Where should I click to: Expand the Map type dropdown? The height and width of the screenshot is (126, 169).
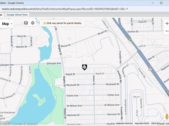[x=7, y=24]
